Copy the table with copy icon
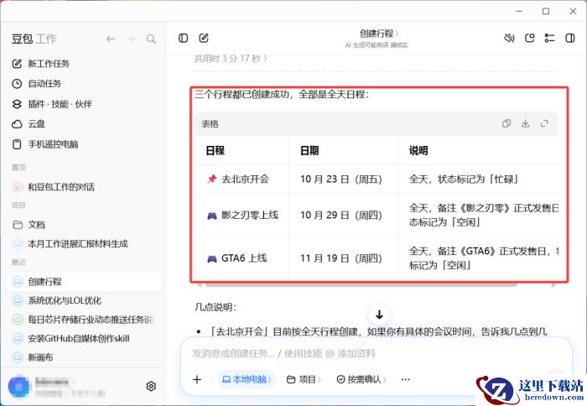Viewport: 587px width, 406px height. 506,123
